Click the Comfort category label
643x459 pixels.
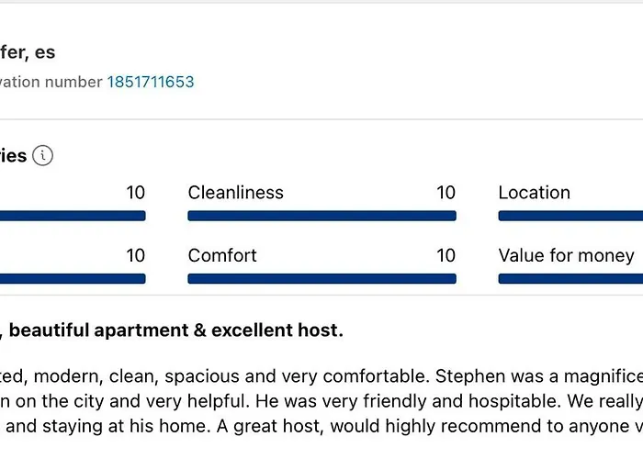click(x=222, y=256)
